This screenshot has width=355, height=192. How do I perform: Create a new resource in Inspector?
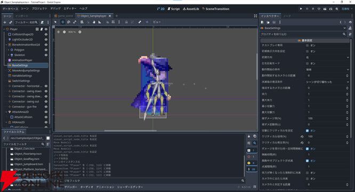point(262,22)
